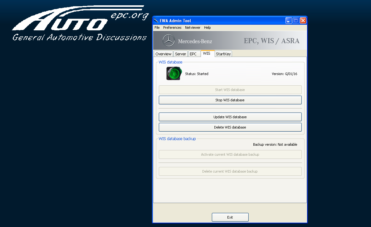Click the WIS database backup group heading

point(177,139)
